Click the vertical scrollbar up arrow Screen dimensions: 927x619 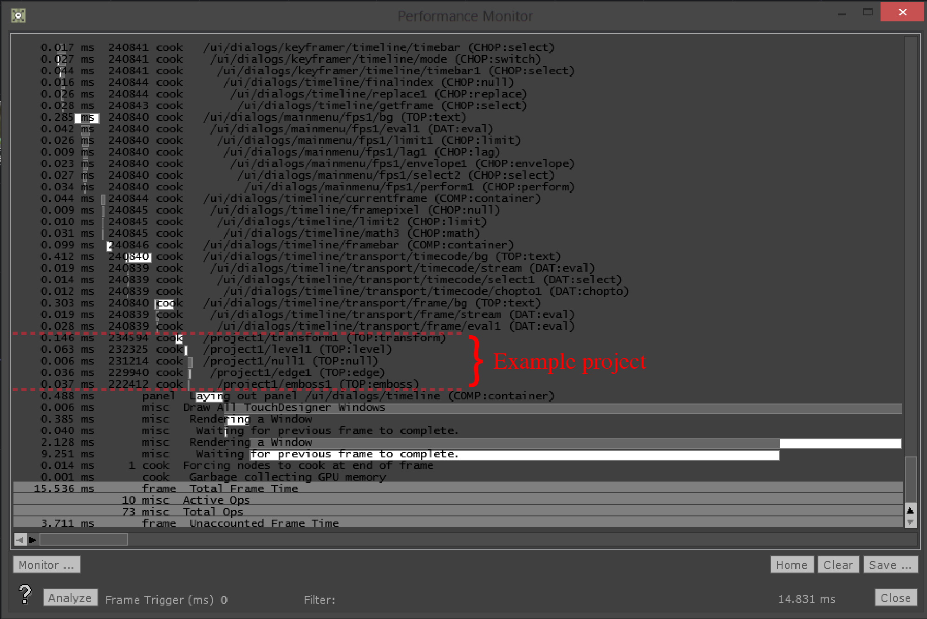910,510
